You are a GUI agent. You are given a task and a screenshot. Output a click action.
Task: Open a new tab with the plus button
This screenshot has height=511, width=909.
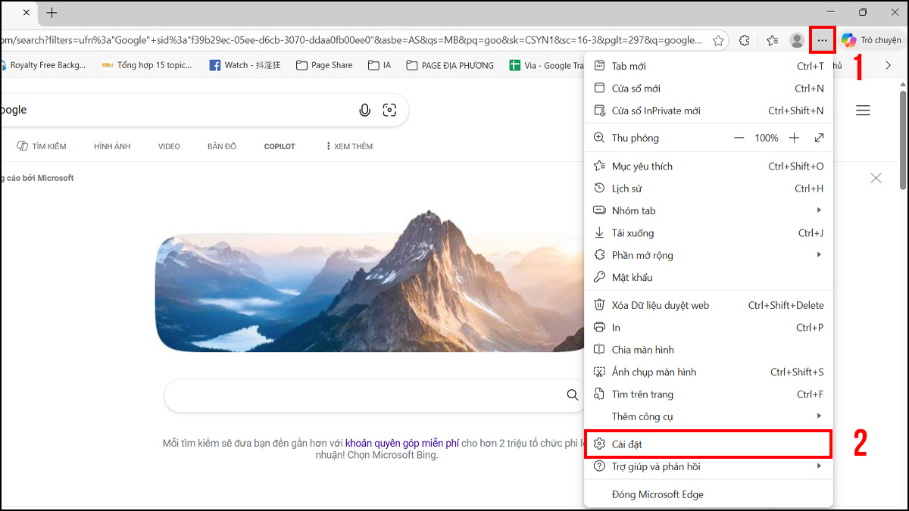(x=50, y=13)
